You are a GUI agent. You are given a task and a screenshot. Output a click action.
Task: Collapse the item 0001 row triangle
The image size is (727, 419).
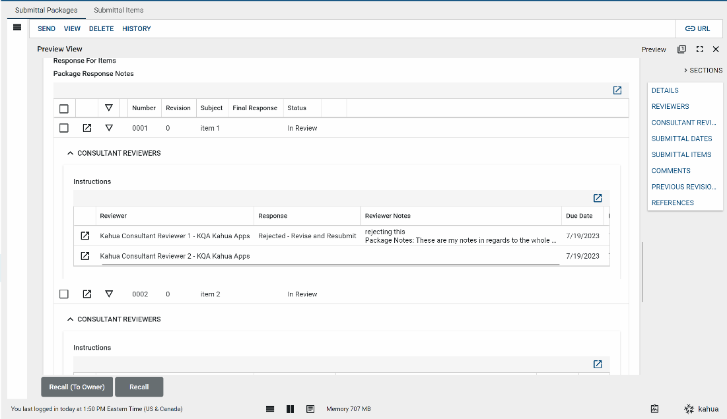coord(109,128)
